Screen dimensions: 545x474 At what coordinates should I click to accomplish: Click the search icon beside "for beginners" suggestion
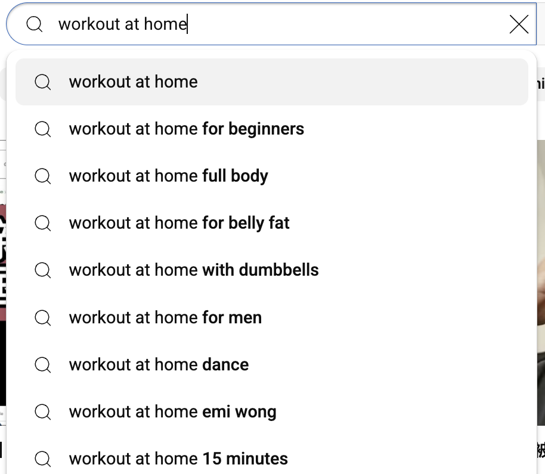(x=43, y=129)
